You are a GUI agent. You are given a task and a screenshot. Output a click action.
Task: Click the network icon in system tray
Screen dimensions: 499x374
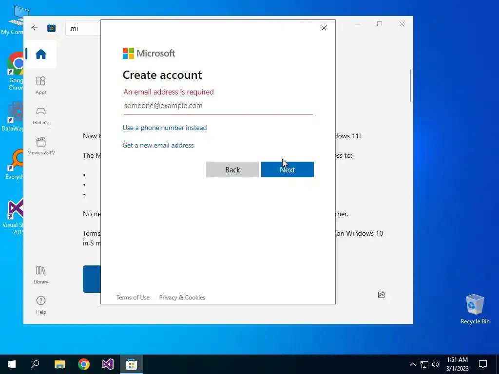pos(424,364)
